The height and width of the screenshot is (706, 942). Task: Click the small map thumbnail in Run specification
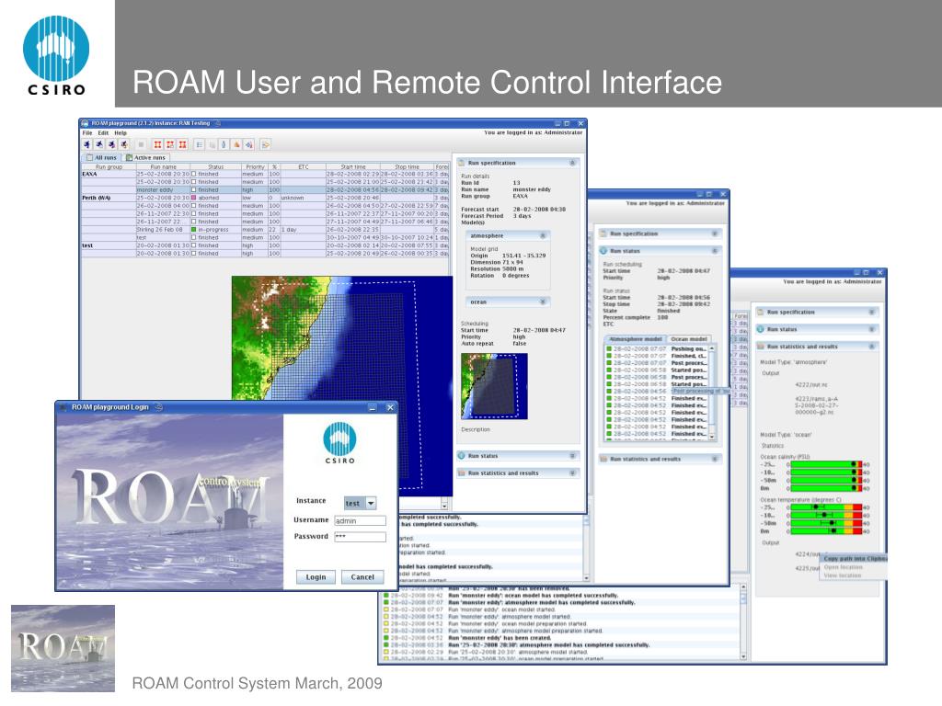(494, 386)
